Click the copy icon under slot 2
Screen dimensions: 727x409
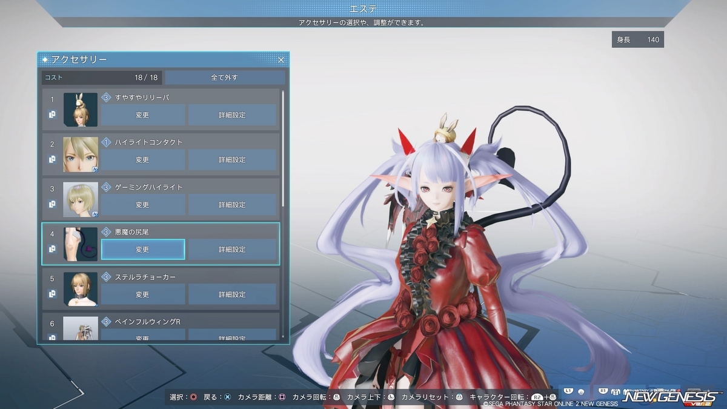click(52, 159)
